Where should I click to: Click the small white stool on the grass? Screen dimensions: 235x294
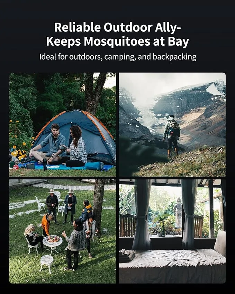click(46, 264)
